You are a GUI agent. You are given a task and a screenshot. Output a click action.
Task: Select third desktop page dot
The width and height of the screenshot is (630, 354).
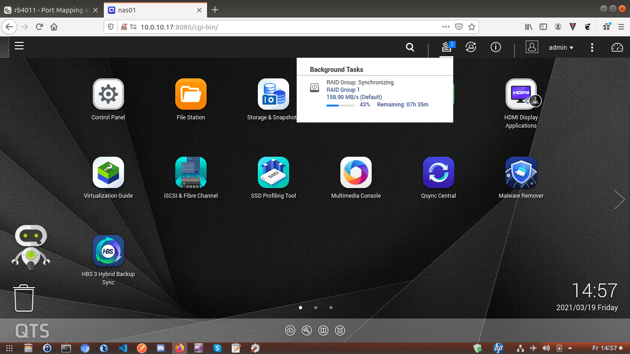(x=331, y=307)
